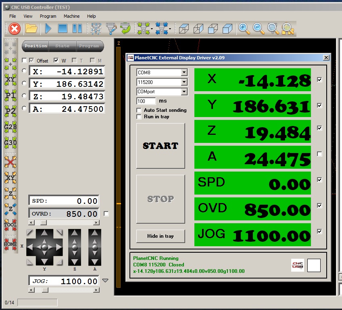Viewport: 342px width, 310px height.
Task: Click the zoom in magnifier icon
Action: (244, 29)
